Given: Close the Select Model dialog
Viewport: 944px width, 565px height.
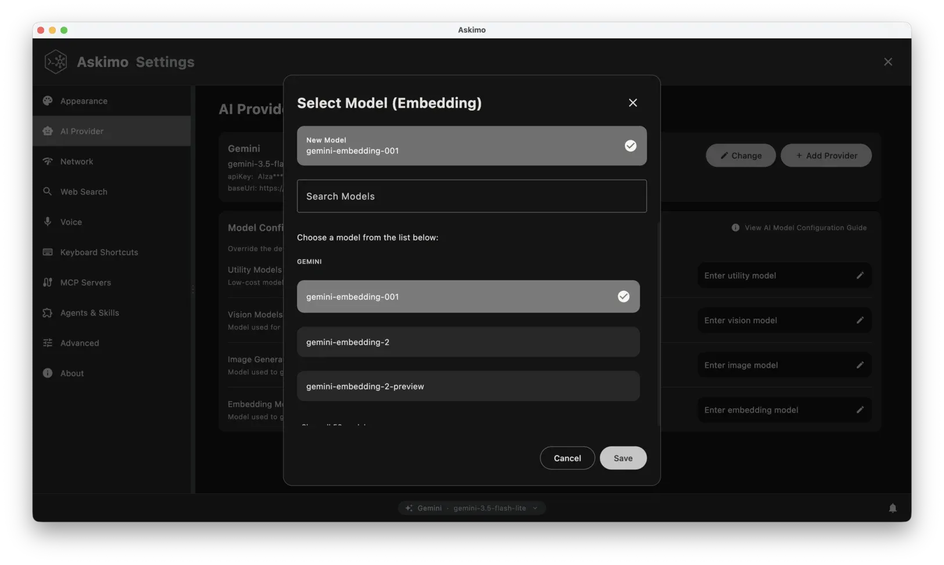Looking at the screenshot, I should [632, 102].
